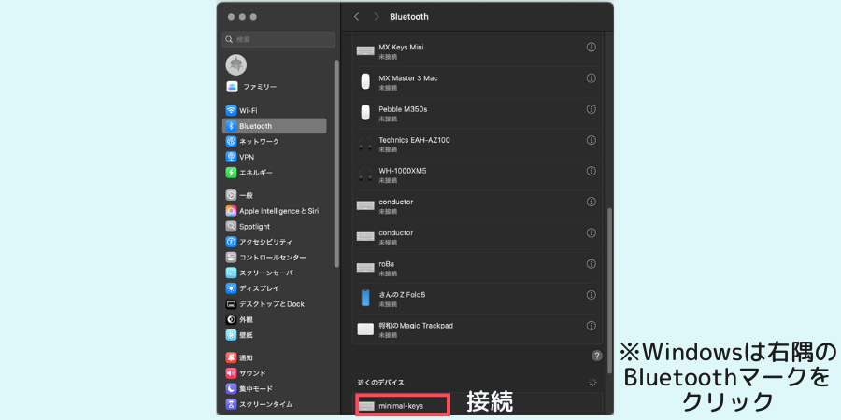The width and height of the screenshot is (841, 420).
Task: Select Bluetooth in the sidebar
Action: (x=275, y=126)
